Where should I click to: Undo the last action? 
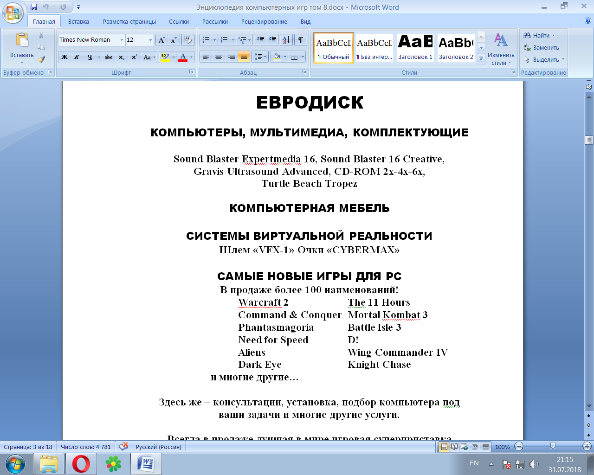pos(46,7)
